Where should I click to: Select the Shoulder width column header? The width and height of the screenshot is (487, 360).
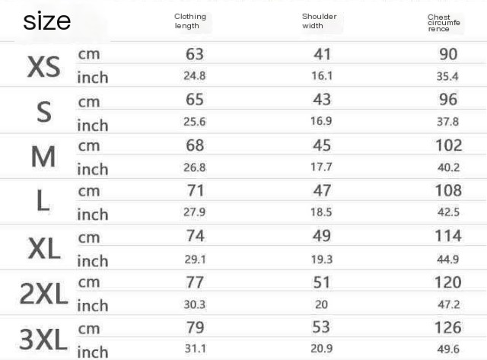tap(319, 21)
